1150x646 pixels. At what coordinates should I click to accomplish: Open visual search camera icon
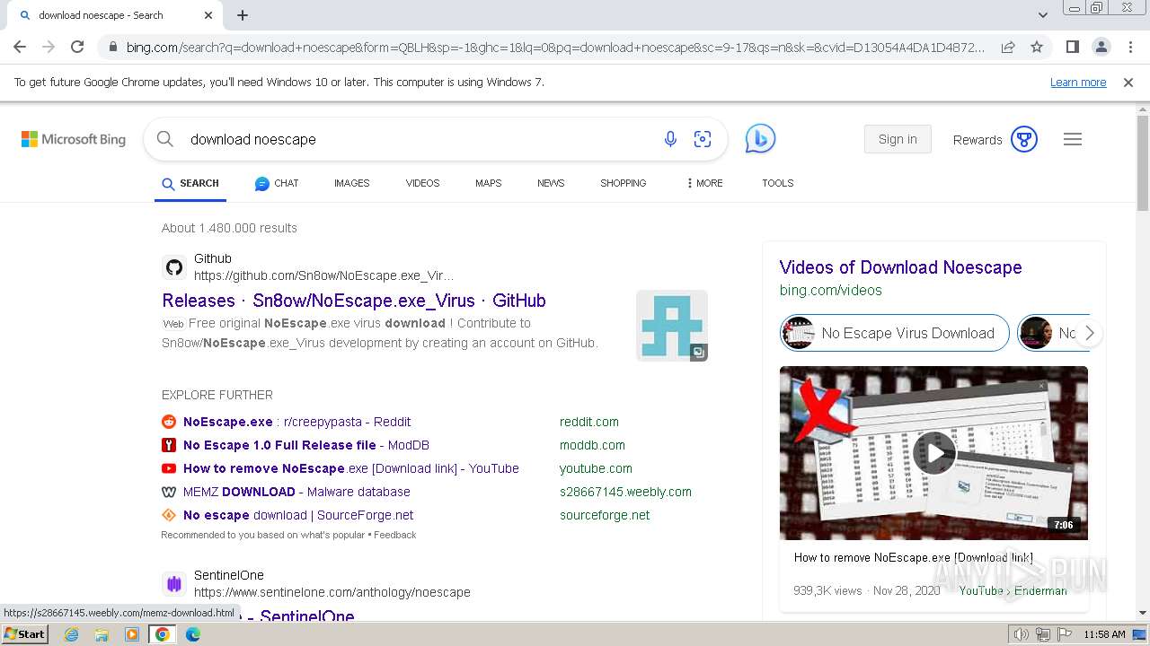703,139
